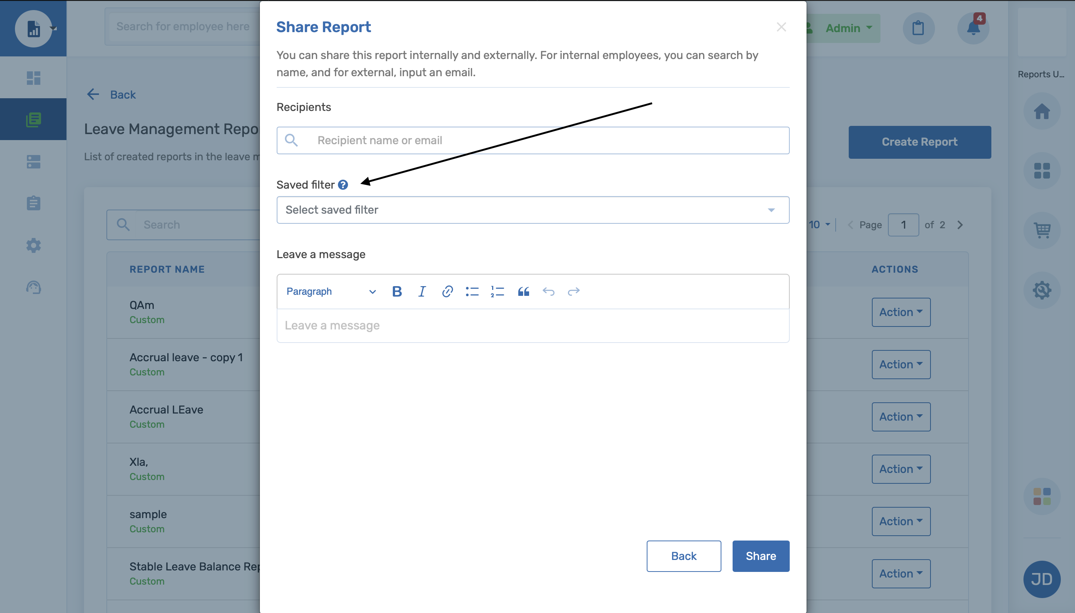Insert a bulleted list
This screenshot has height=613, width=1075.
click(x=472, y=291)
